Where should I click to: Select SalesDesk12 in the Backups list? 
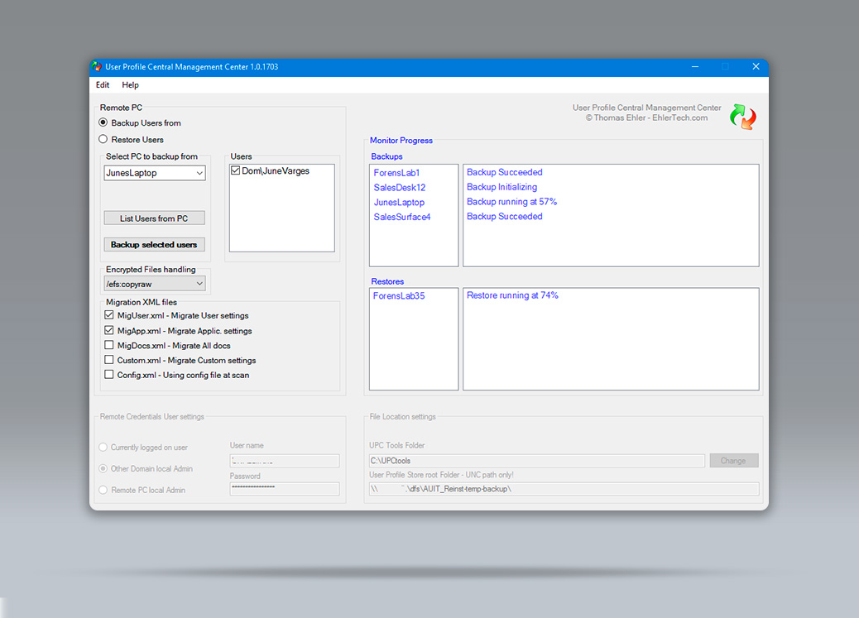[x=400, y=187]
